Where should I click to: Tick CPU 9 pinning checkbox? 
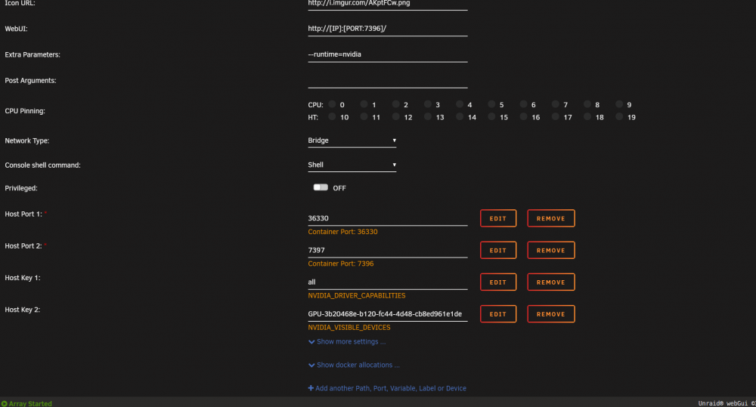(619, 104)
